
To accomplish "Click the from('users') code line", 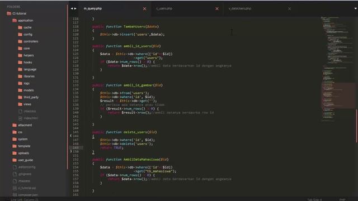I will point(124,93).
